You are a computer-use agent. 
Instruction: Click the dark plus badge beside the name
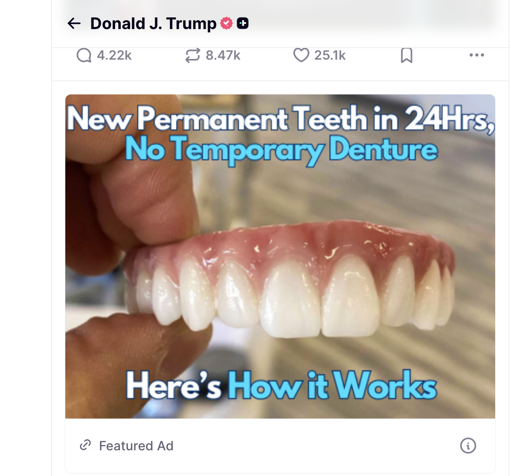[243, 23]
